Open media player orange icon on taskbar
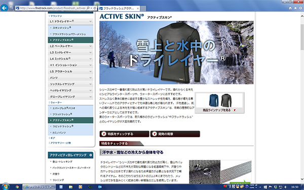Viewport: 304px width, 190px height. 80,187
